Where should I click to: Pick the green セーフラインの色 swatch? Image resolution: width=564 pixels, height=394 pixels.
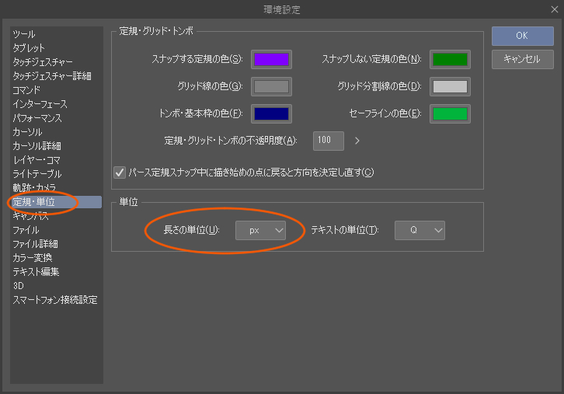click(450, 113)
